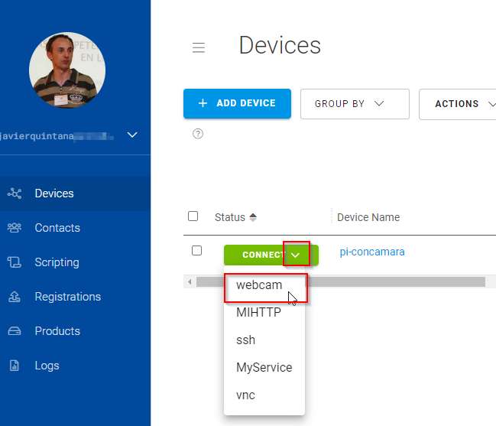496x426 pixels.
Task: Click the horizontal scrollbar thumb
Action: [341, 281]
